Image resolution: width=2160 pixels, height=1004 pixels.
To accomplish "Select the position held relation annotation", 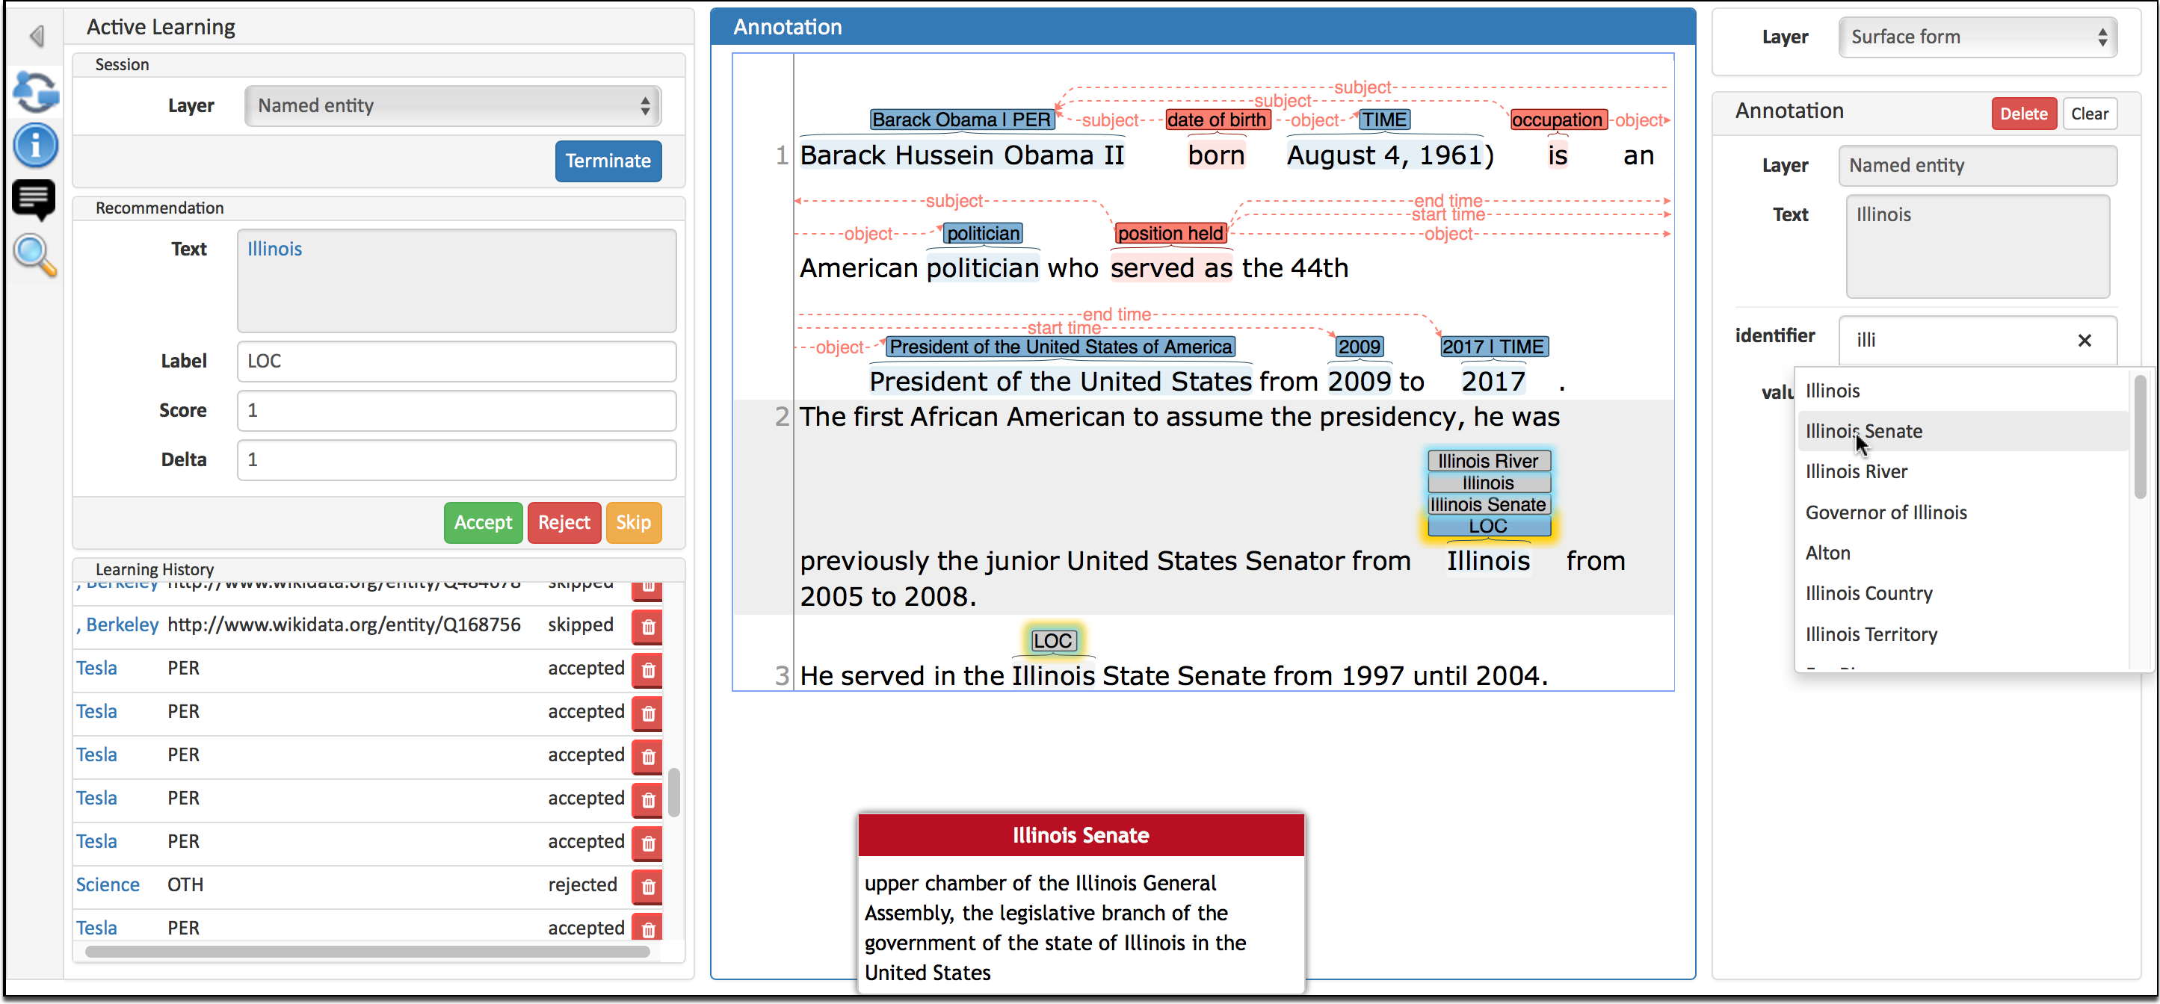I will tap(1168, 233).
